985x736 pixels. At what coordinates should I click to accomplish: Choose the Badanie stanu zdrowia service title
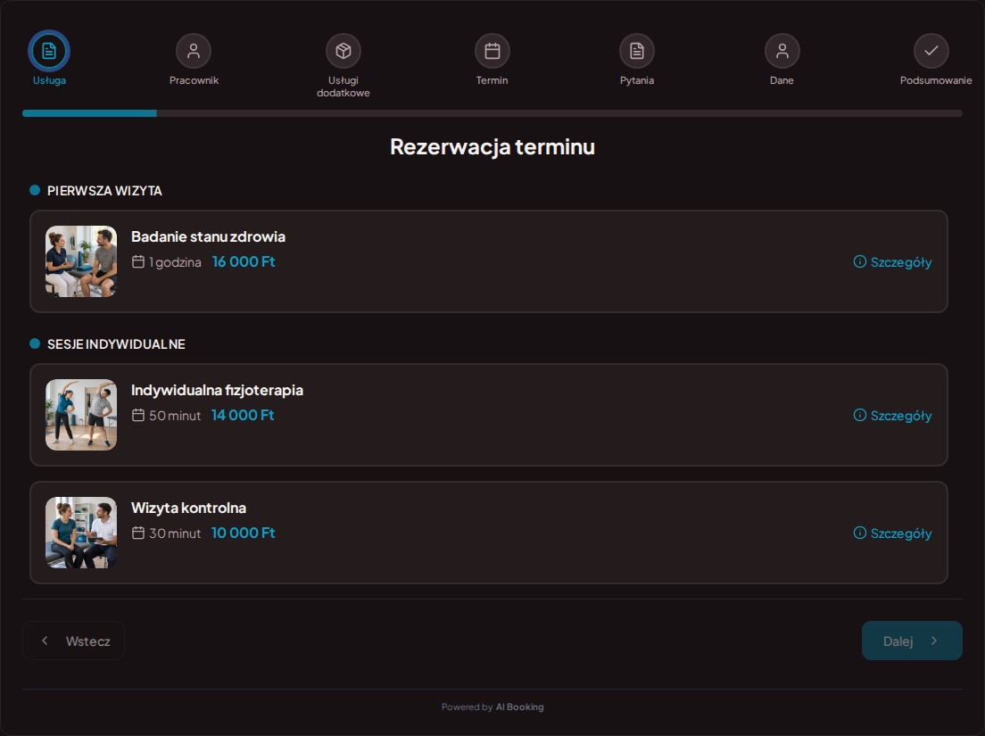(208, 236)
